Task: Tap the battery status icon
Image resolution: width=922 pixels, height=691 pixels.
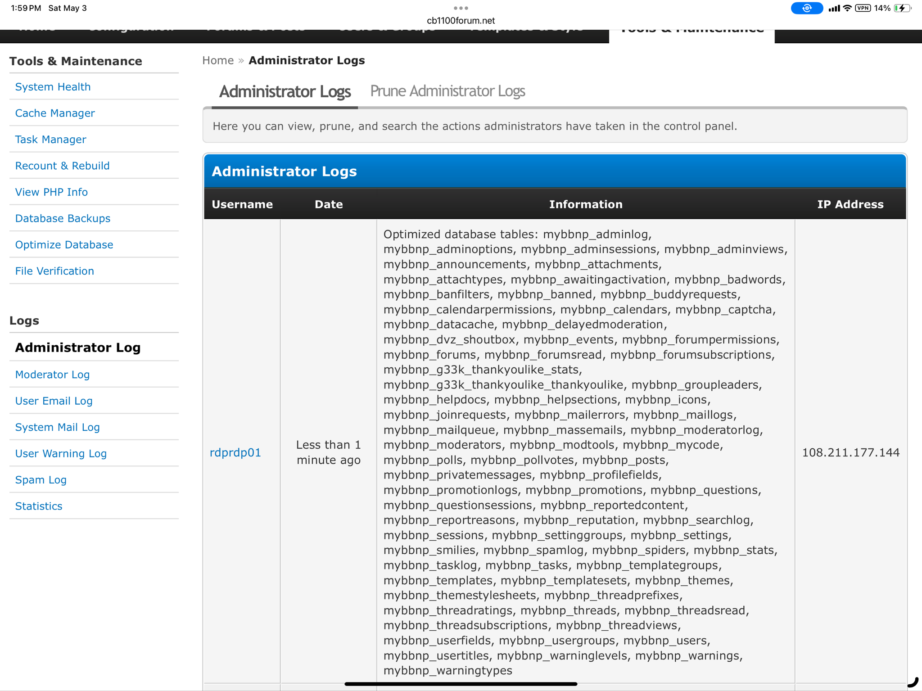Action: (903, 8)
